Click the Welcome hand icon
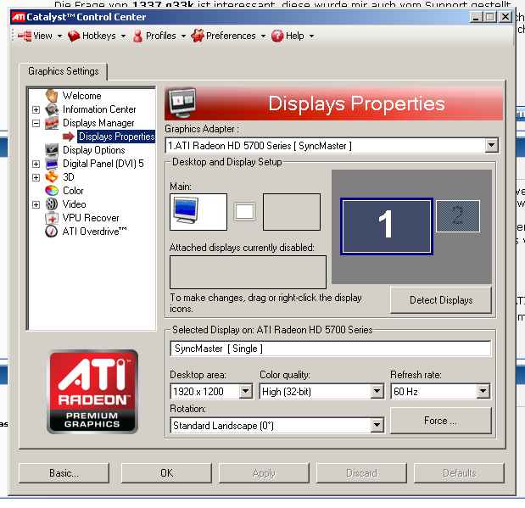Image resolution: width=525 pixels, height=508 pixels. [52, 96]
